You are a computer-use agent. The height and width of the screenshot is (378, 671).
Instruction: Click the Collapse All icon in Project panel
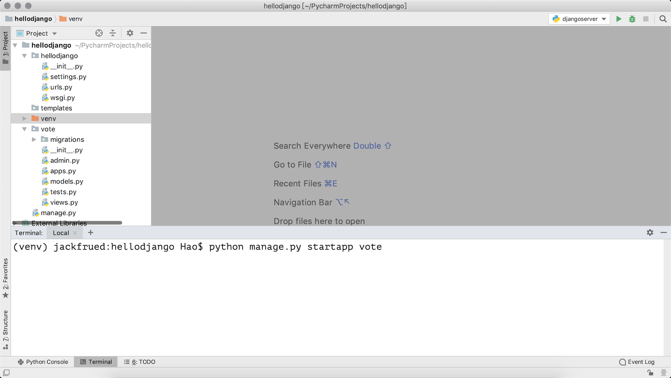tap(112, 33)
